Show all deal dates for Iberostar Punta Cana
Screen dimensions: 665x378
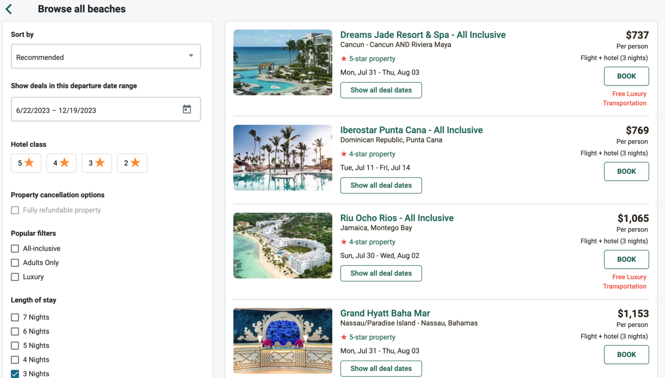tap(381, 185)
